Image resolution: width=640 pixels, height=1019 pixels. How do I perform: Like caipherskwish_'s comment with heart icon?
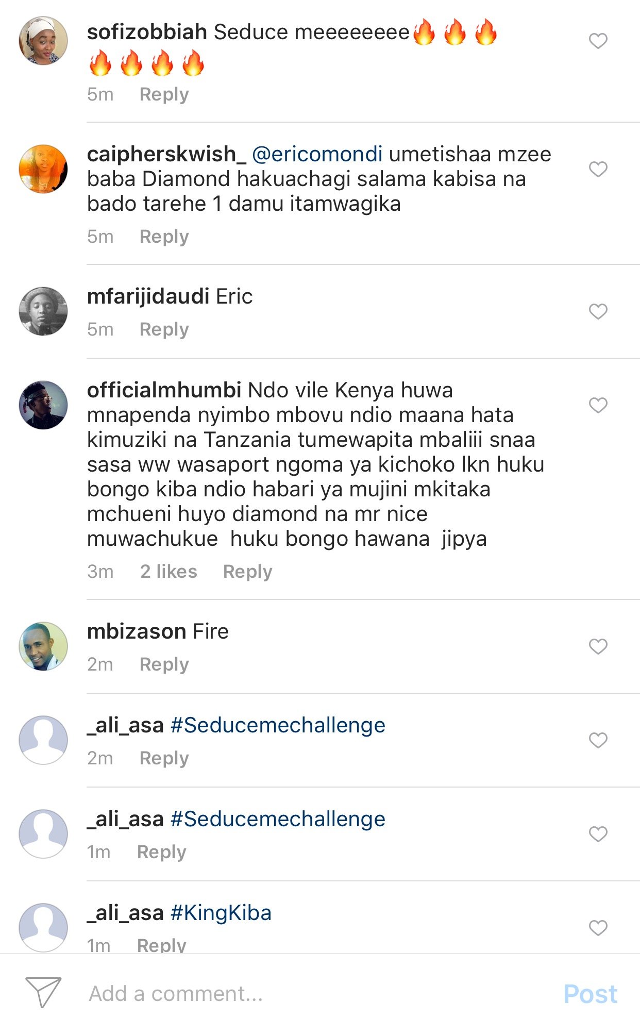[x=598, y=169]
